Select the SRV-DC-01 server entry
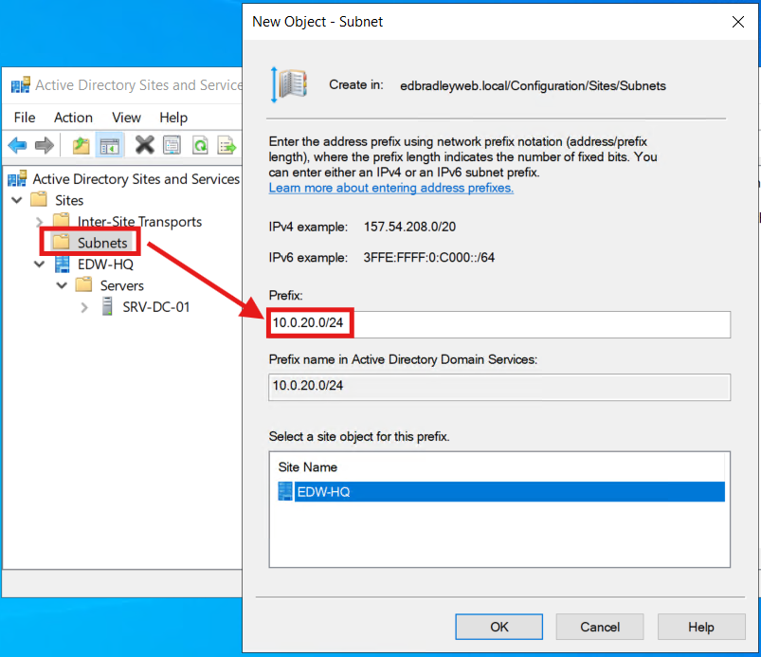This screenshot has width=761, height=657. 157,306
